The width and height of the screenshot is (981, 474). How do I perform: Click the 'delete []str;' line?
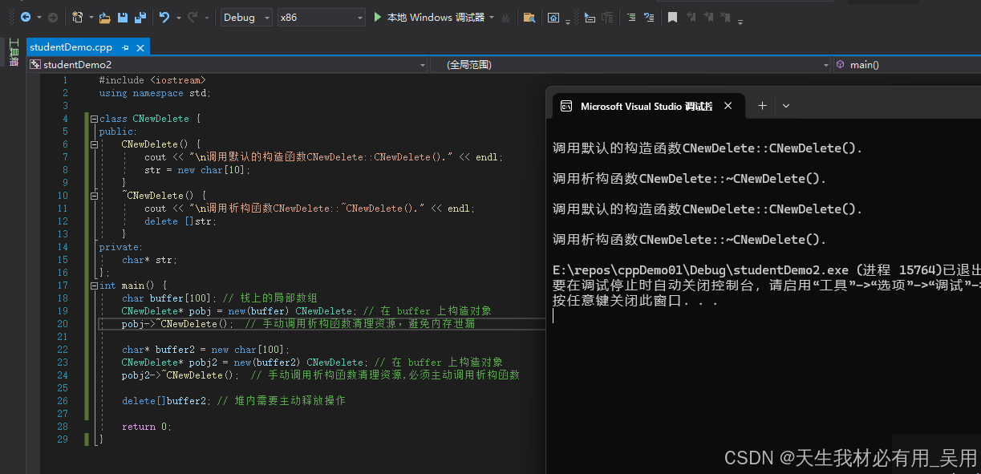pyautogui.click(x=180, y=221)
